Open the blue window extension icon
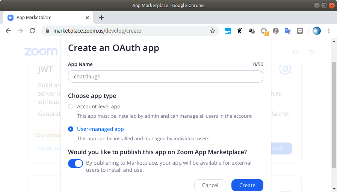The image size is (337, 192). click(x=228, y=31)
